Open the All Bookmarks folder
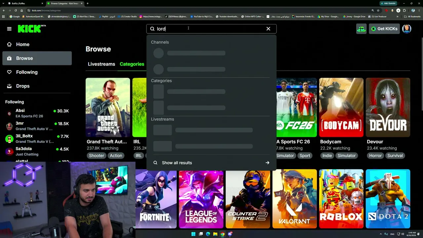 pos(412,17)
